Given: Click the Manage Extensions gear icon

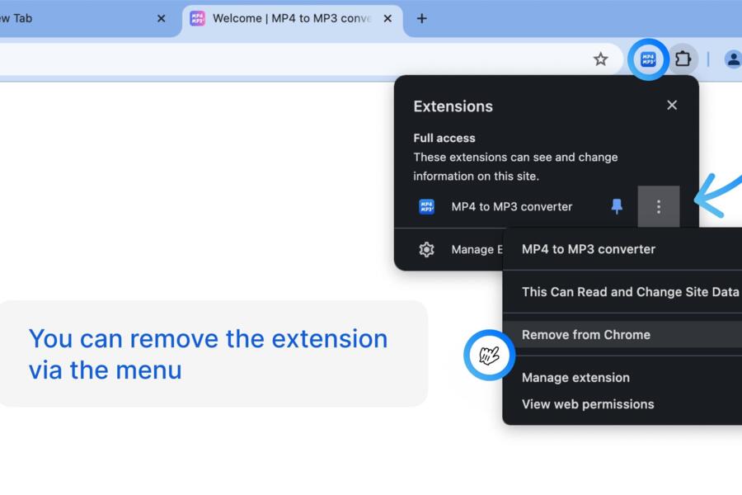Looking at the screenshot, I should (x=426, y=250).
